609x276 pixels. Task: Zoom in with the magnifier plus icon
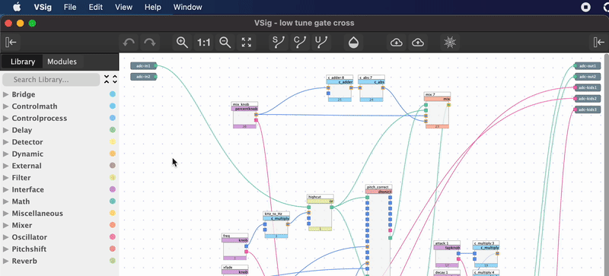[x=182, y=43]
